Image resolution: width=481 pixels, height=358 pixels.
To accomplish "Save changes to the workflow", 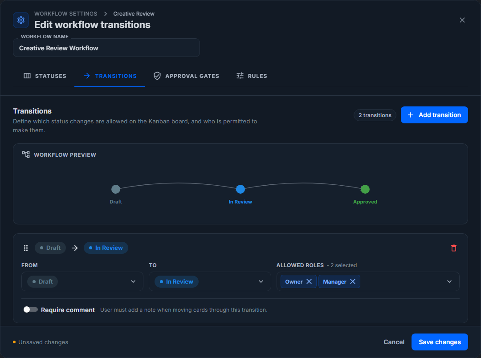I will point(440,342).
